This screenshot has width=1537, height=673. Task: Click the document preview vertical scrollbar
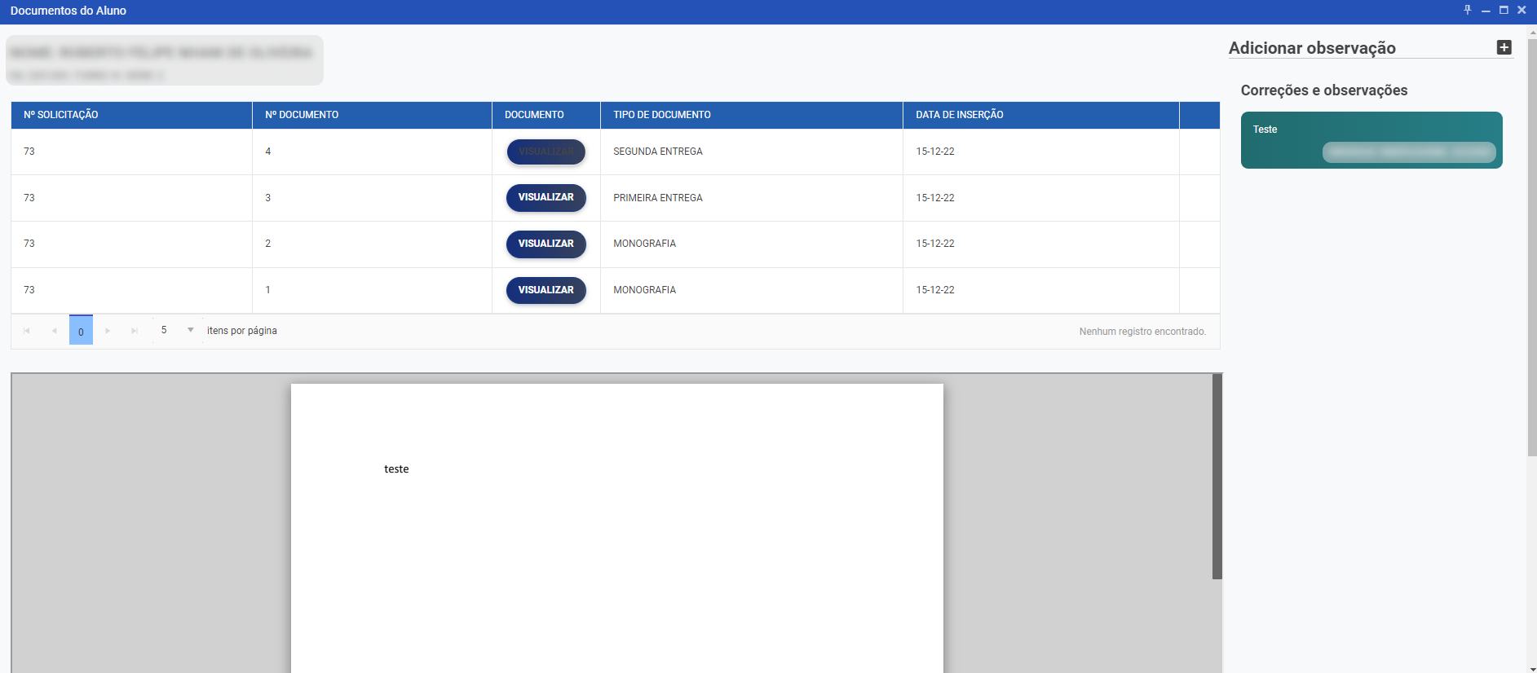click(1217, 477)
